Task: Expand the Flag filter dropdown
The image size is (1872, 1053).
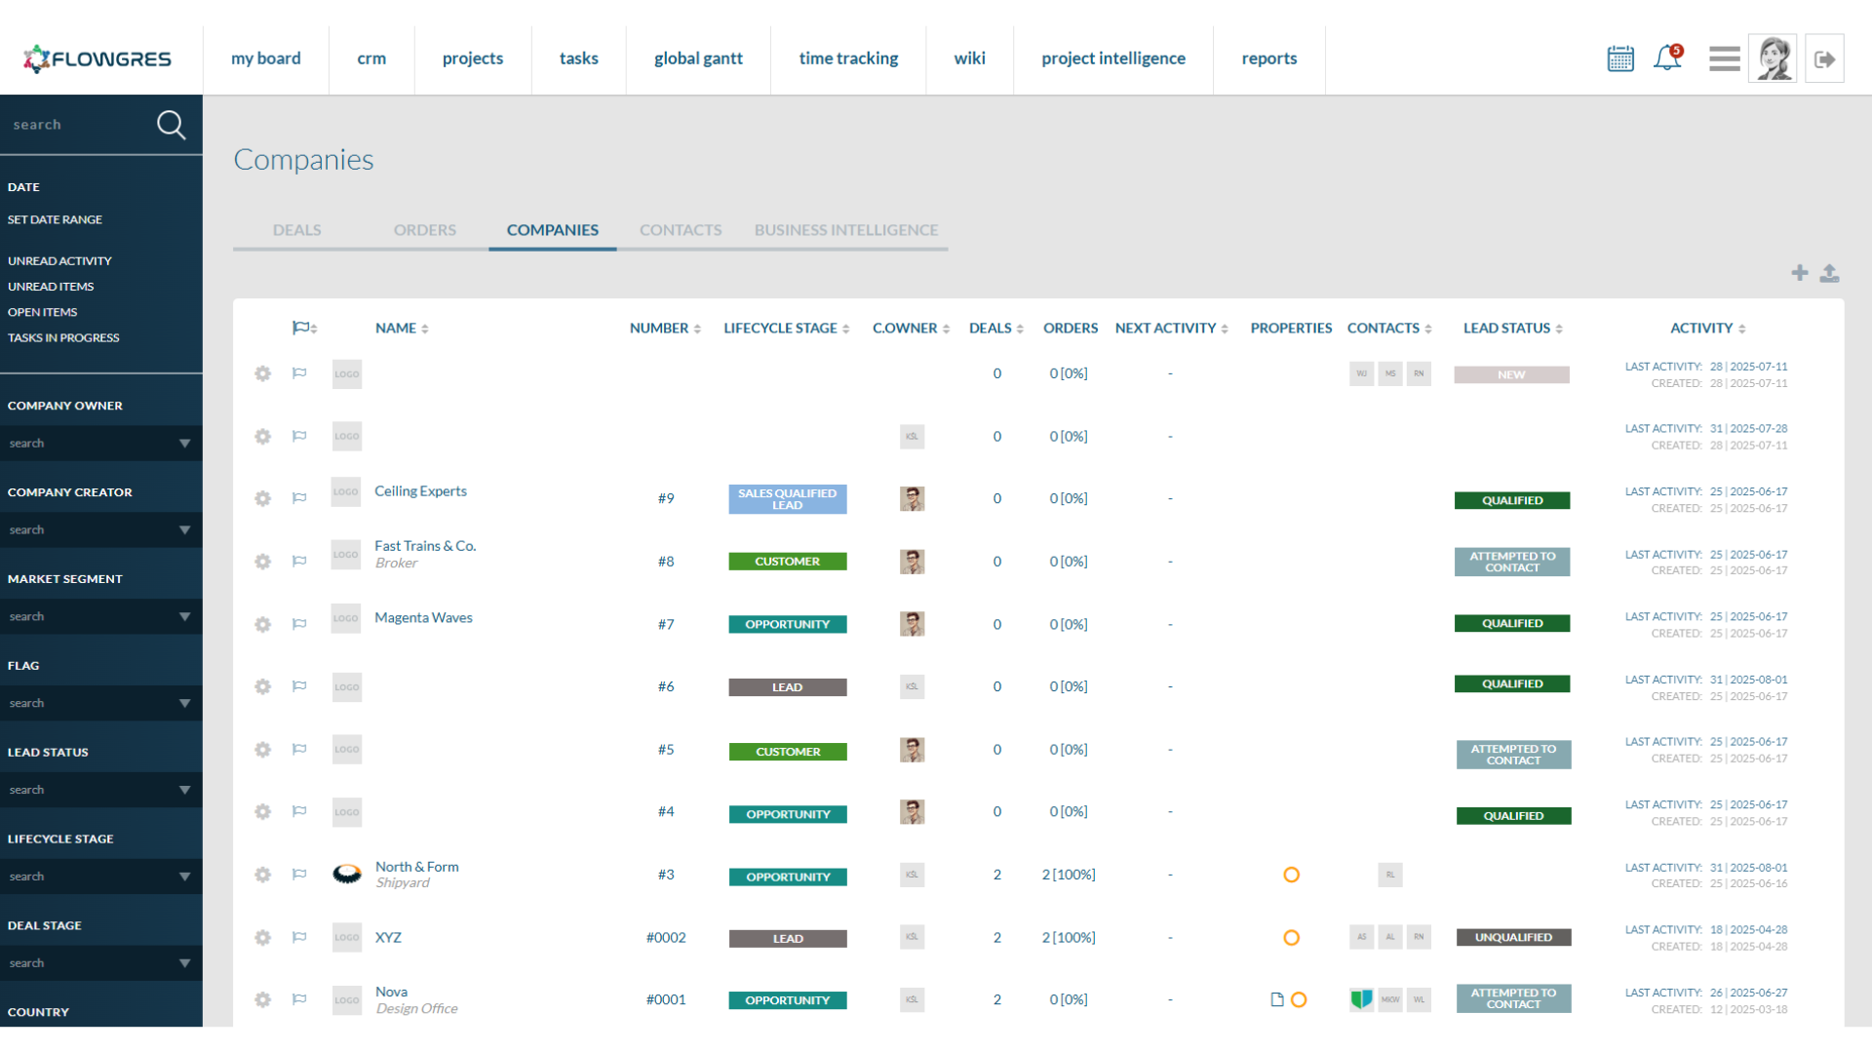Action: 101,703
